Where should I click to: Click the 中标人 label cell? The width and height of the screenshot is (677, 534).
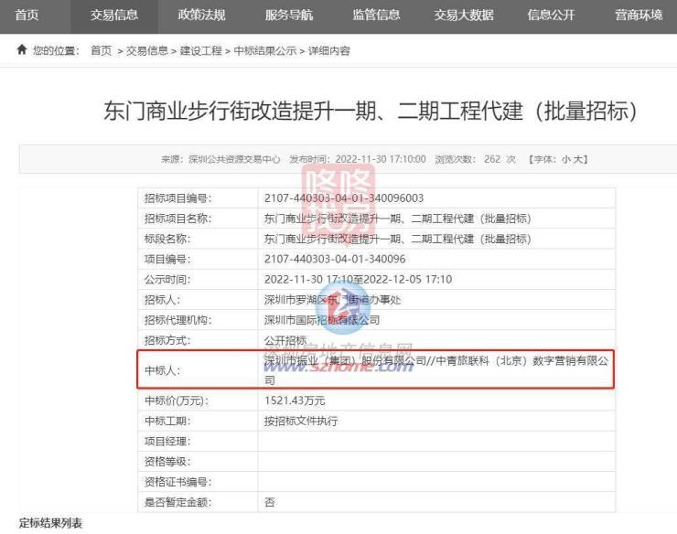198,370
